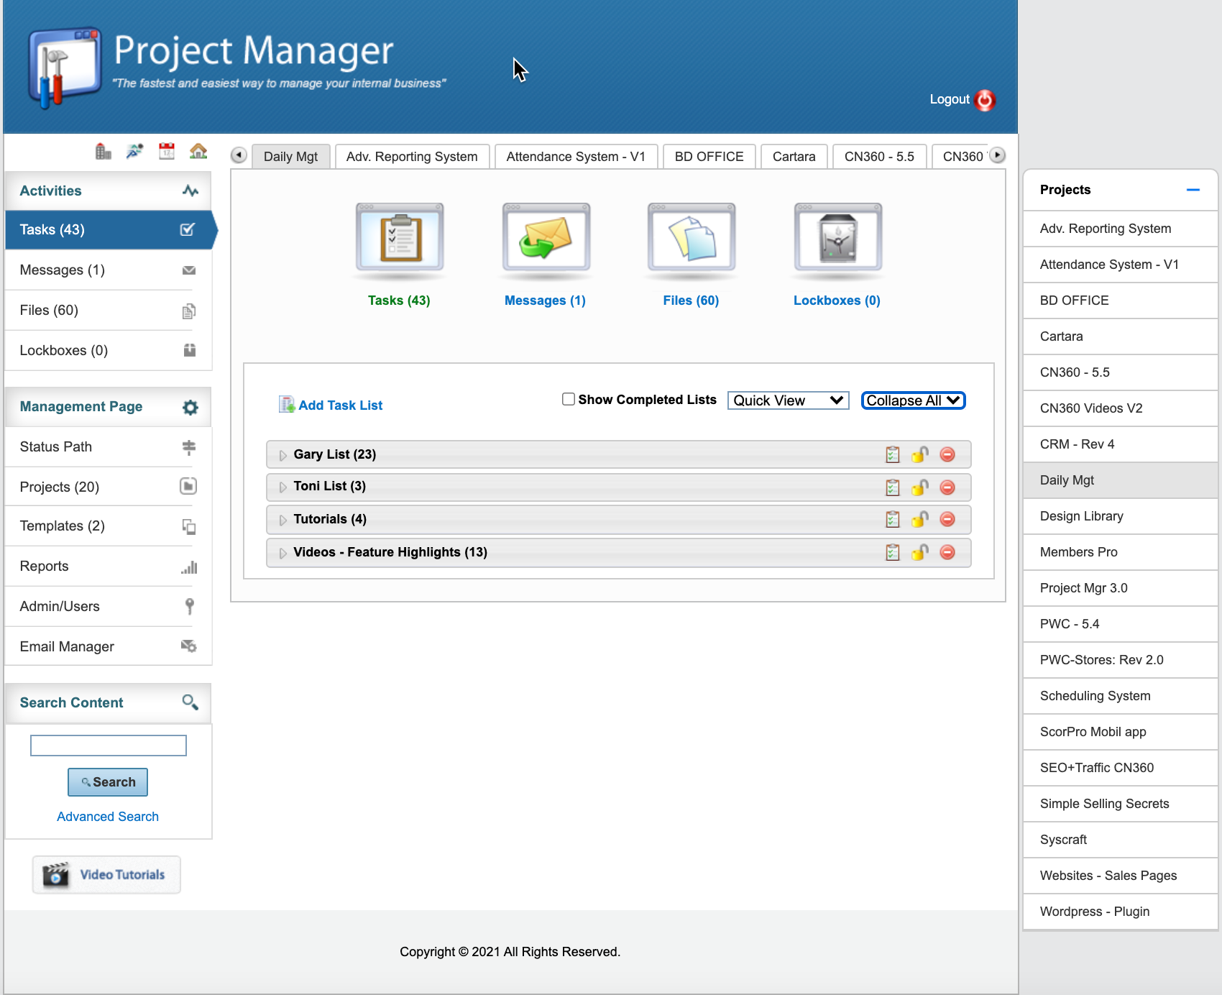Open the Advanced Search link
Viewport: 1222px width, 995px height.
pyautogui.click(x=108, y=817)
